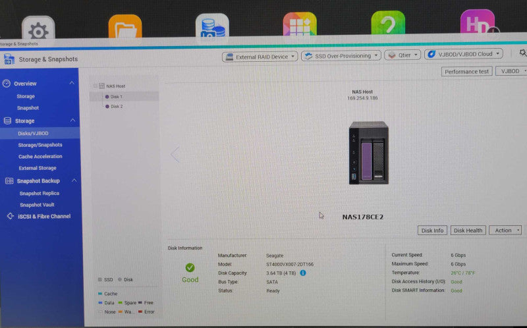Screen dimensions: 527x328
Task: Open the green Help question mark icon
Action: click(388, 22)
